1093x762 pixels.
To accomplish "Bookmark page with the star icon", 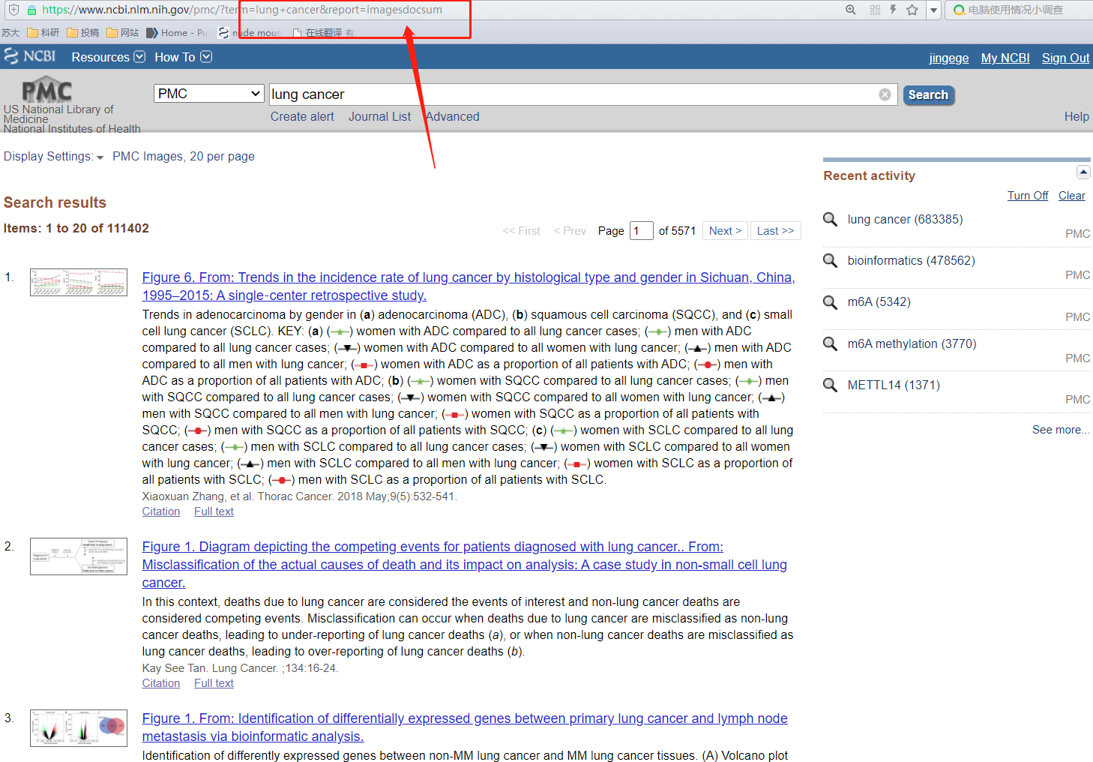I will point(912,10).
